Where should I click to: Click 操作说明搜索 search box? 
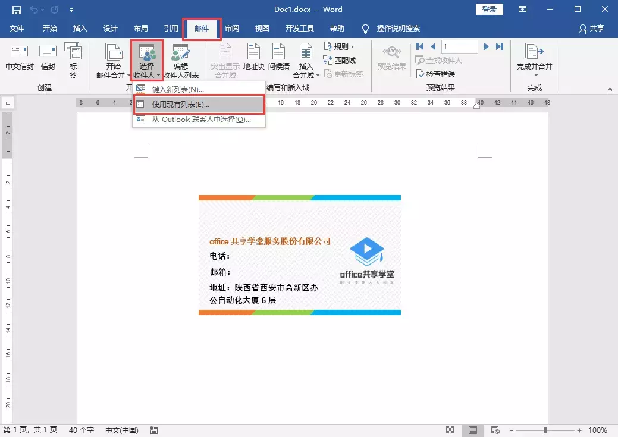[x=398, y=29]
